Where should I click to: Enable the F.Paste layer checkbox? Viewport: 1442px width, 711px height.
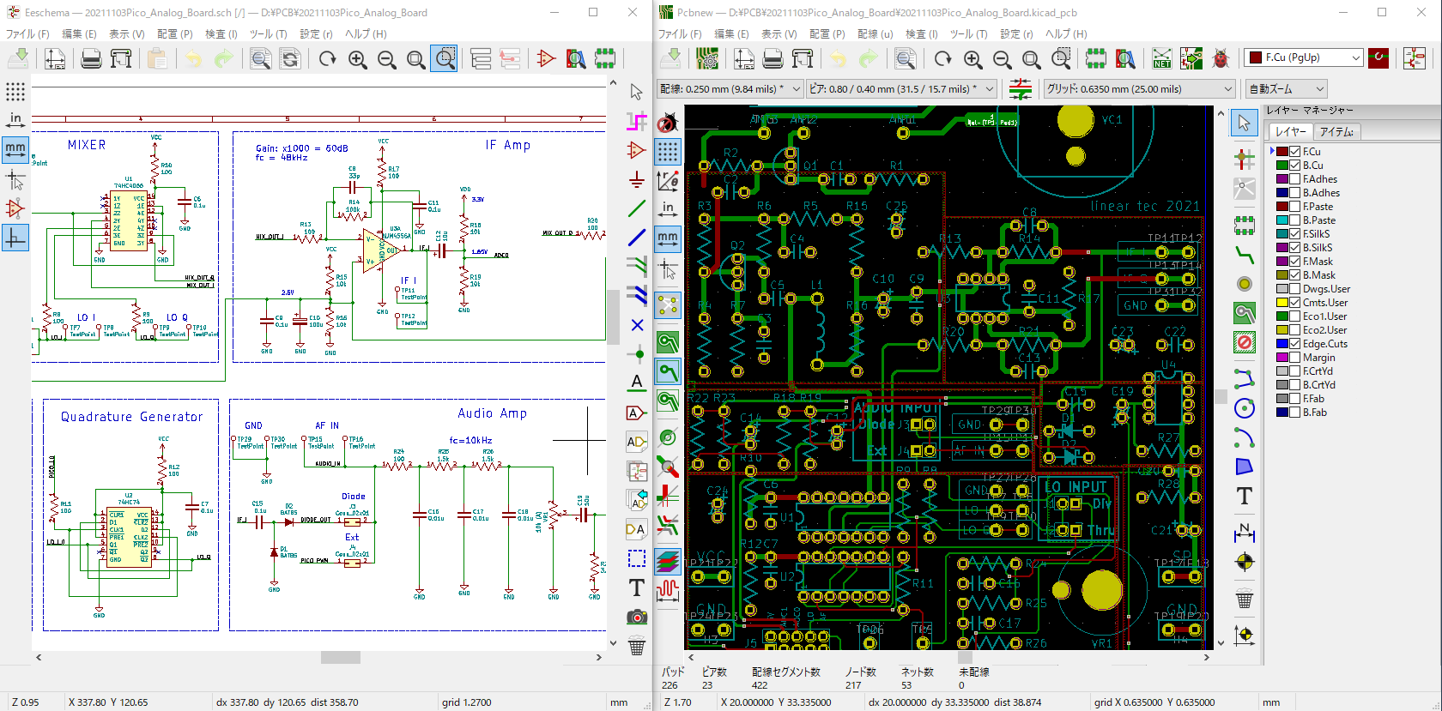1295,207
